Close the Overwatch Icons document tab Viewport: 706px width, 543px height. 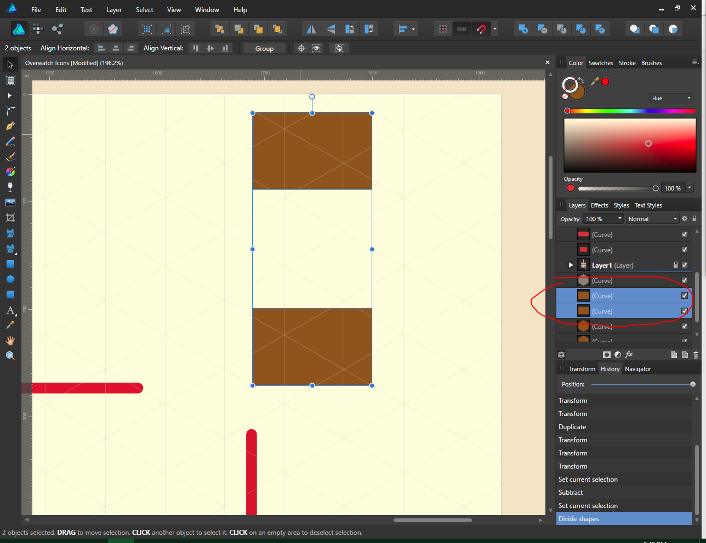[x=547, y=62]
